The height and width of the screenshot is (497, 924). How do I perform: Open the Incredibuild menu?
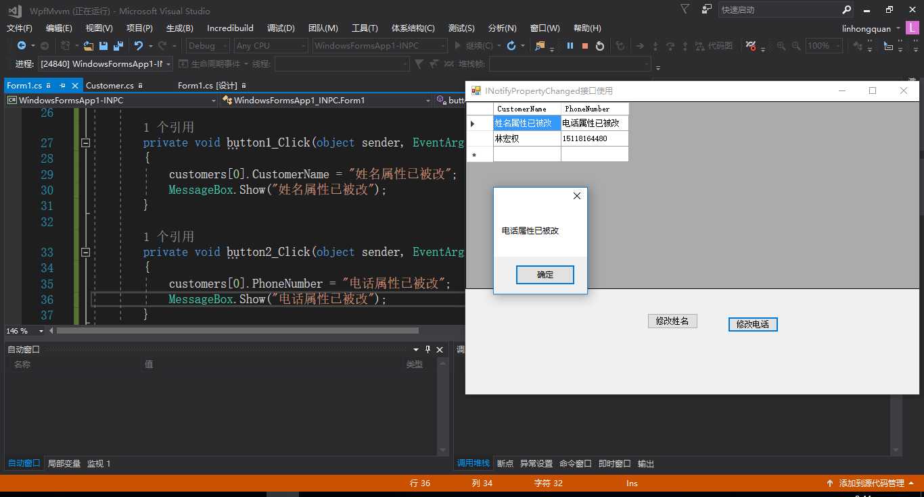point(230,28)
